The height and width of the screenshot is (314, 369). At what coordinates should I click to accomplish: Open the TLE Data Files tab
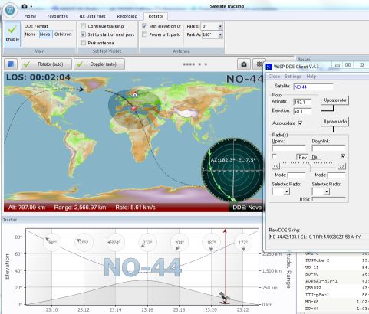[x=92, y=16]
